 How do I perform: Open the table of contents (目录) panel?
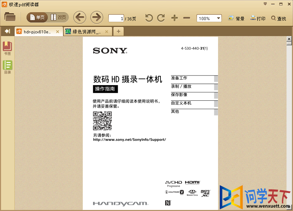(7, 67)
